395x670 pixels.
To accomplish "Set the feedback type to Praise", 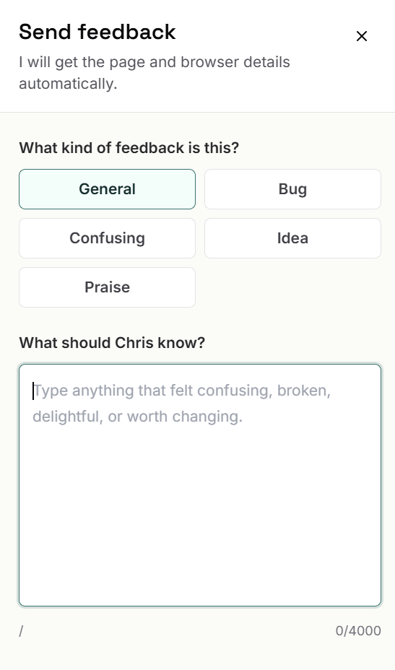I will point(108,287).
